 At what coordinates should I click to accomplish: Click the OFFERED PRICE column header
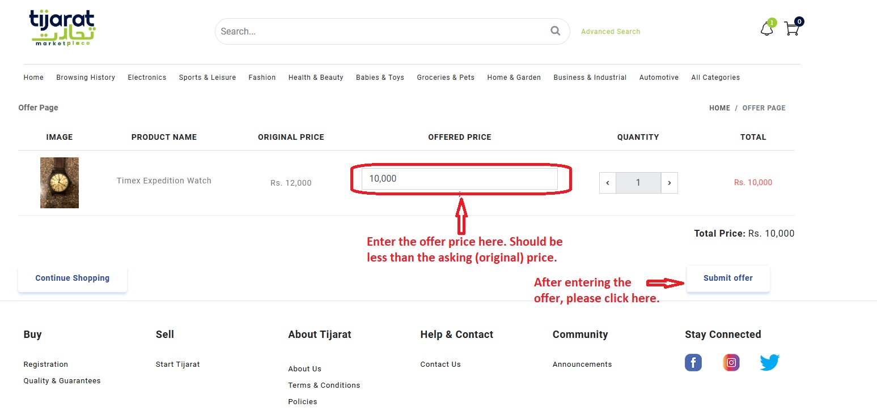[x=460, y=137]
